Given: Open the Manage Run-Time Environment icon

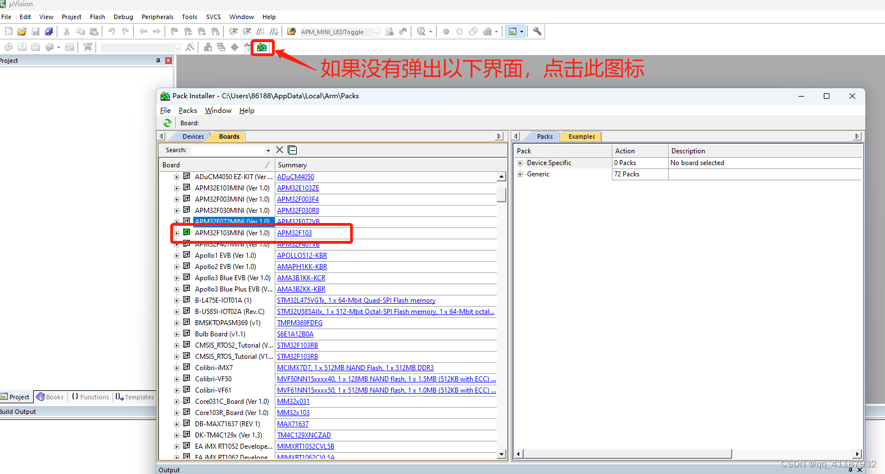Looking at the screenshot, I should [x=234, y=47].
